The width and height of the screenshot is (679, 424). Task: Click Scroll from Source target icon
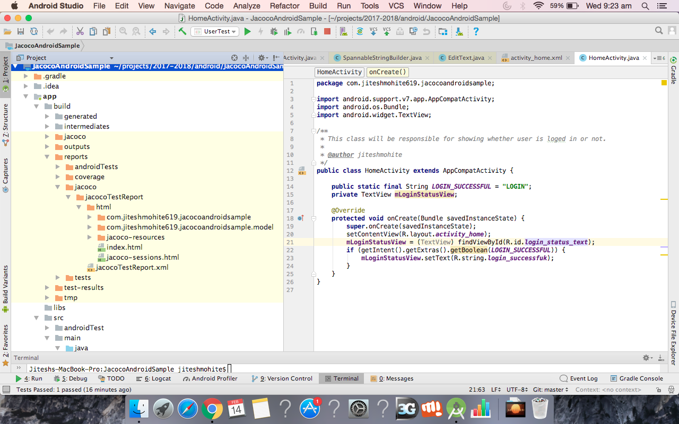234,58
